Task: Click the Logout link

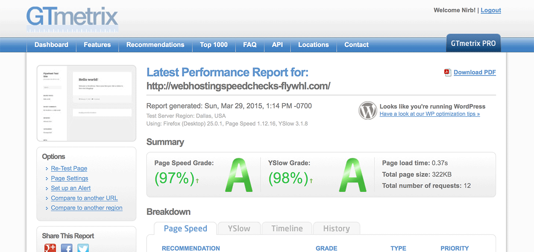Action: tap(491, 10)
